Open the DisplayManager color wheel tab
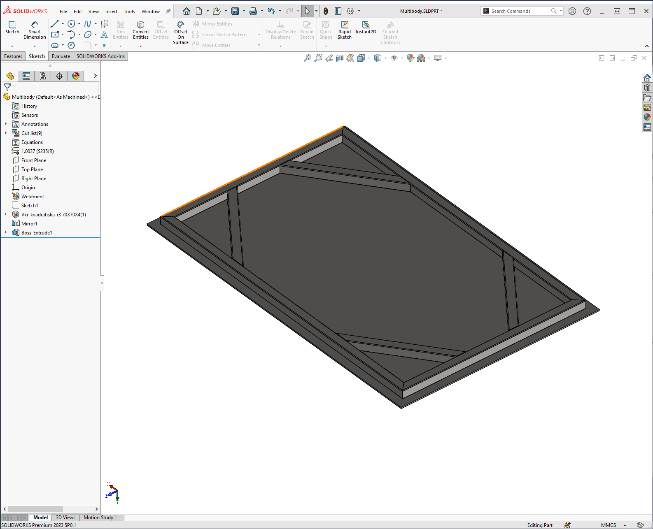 (76, 76)
